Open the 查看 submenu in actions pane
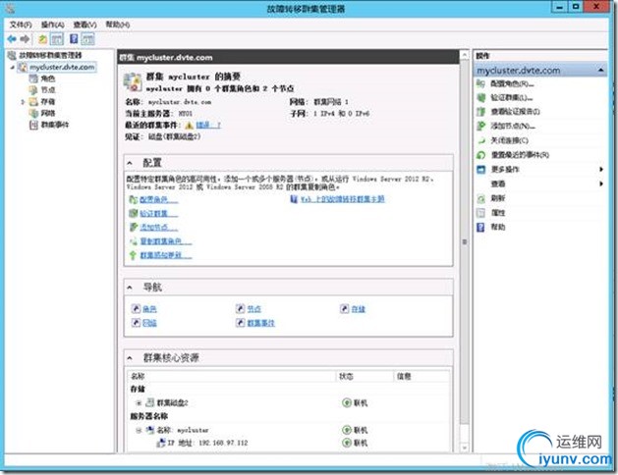The width and height of the screenshot is (618, 475). [x=498, y=184]
